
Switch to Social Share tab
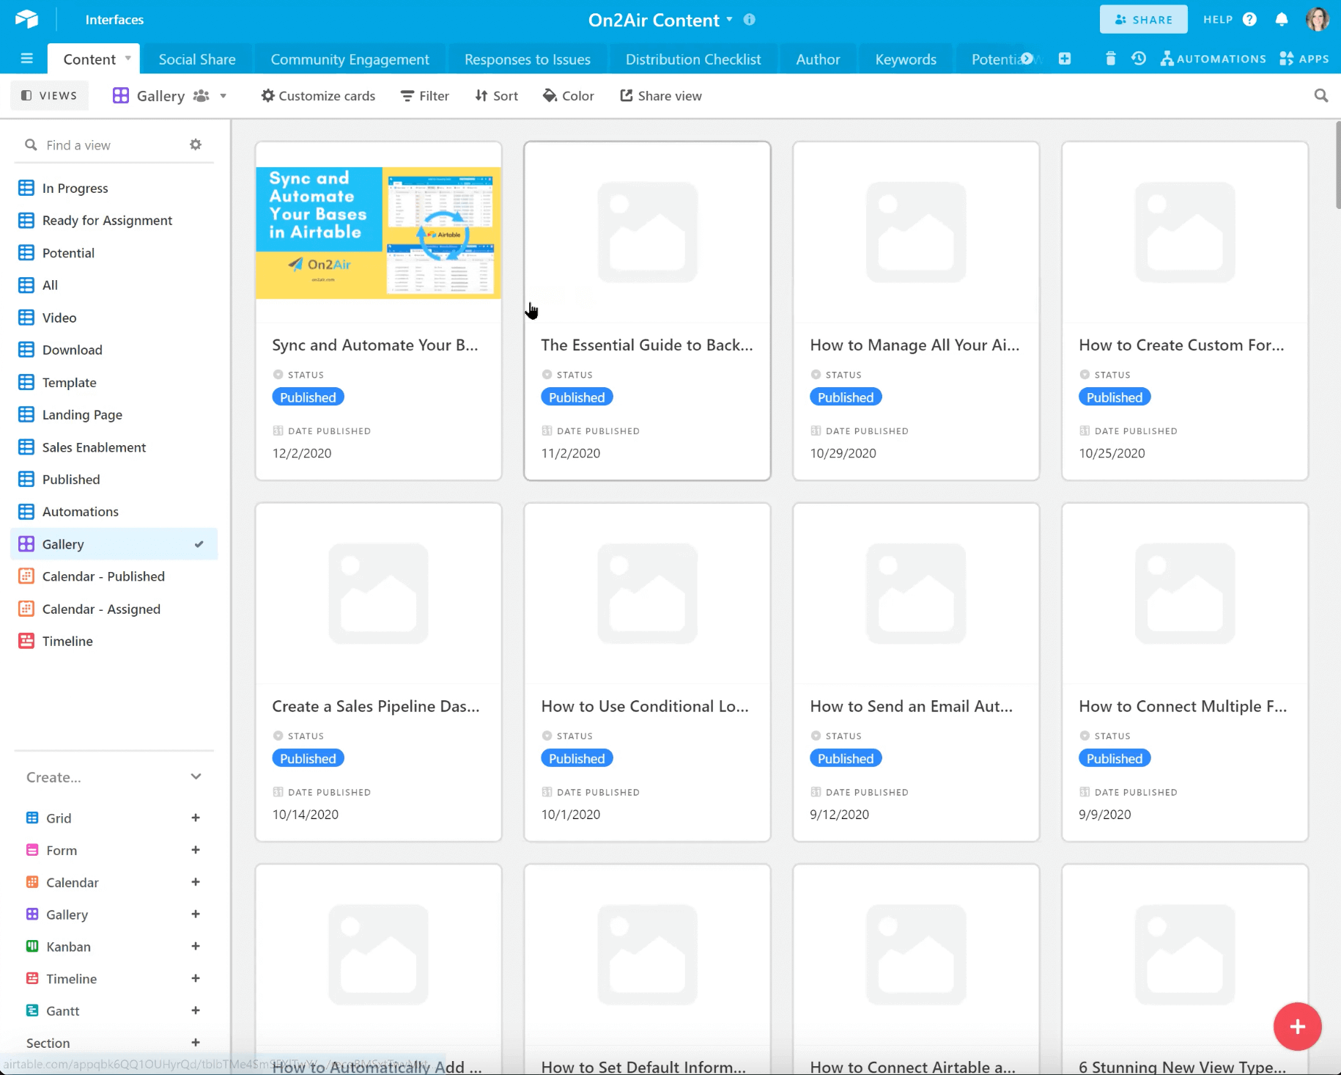click(197, 59)
